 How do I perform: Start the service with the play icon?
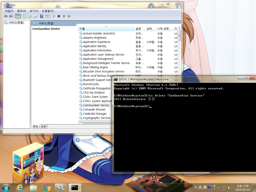54,16
